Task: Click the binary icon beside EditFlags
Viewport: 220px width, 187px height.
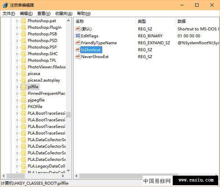Action: click(x=77, y=36)
